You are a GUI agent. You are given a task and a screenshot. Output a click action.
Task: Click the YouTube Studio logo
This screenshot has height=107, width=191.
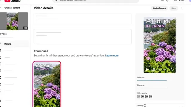[13, 1]
